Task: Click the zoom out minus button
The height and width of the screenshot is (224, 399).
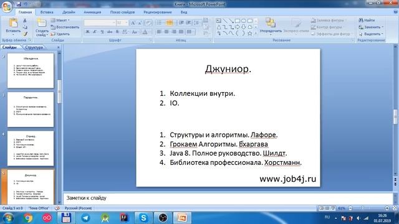Action: click(350, 208)
